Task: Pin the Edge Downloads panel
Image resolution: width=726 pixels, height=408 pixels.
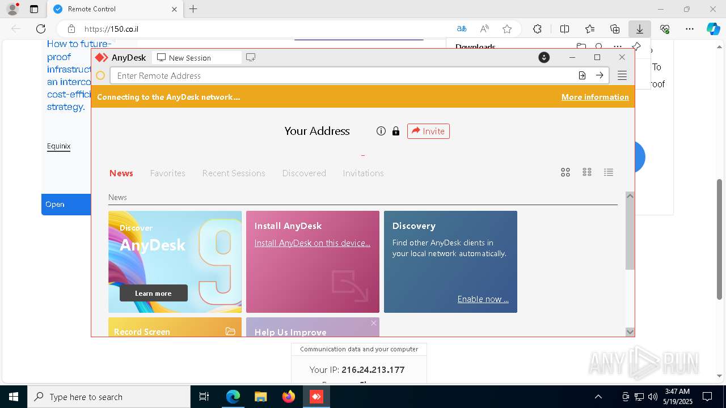Action: point(636,46)
